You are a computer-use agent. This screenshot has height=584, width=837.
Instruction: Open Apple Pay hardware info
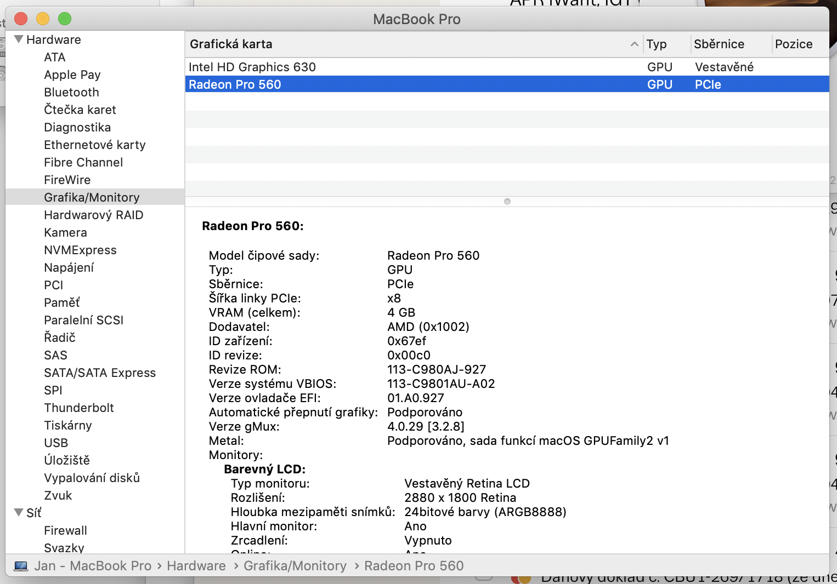click(x=72, y=75)
